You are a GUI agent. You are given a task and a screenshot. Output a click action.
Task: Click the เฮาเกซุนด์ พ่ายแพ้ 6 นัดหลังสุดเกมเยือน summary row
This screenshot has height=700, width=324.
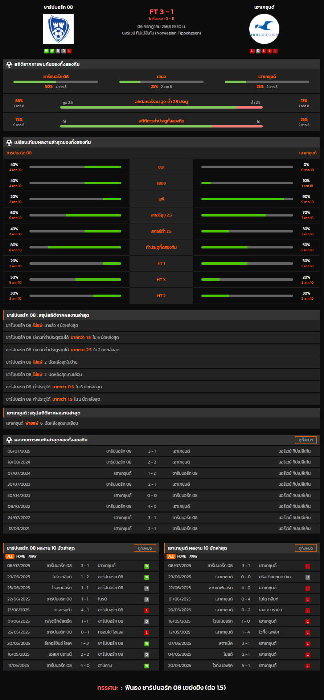[161, 423]
